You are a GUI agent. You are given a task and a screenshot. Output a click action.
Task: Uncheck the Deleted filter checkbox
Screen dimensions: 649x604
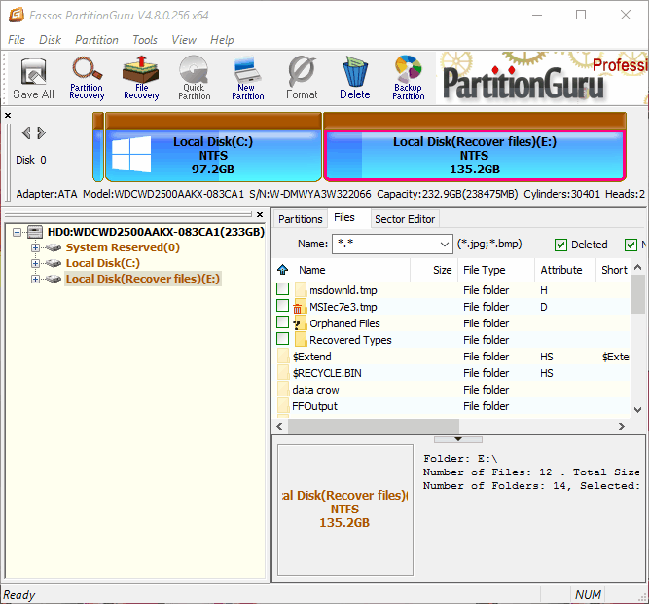(560, 245)
